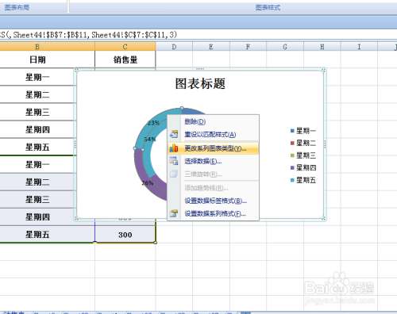Viewport: 397px width, 314px height.
Task: Click the cell containing 300
Action: 125,235
